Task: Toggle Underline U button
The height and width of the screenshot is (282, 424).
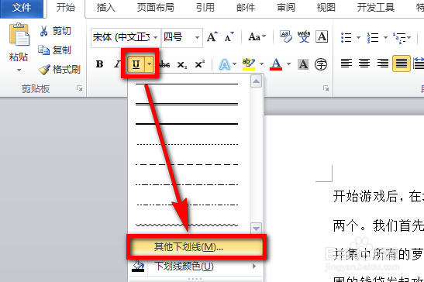Action: coord(136,64)
